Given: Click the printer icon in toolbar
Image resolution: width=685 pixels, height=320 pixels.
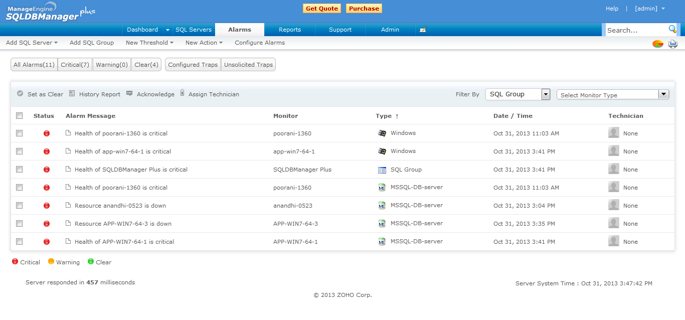Looking at the screenshot, I should [x=672, y=44].
